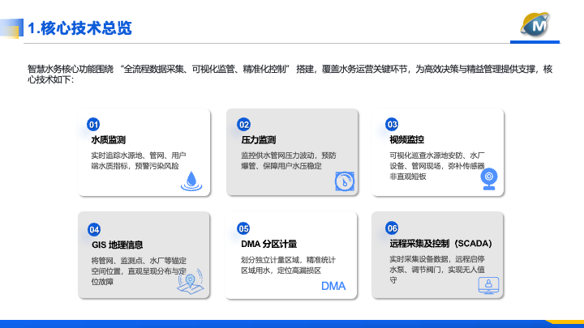Select the slide title 1.核心技术总览
584x328 pixels.
(x=79, y=28)
